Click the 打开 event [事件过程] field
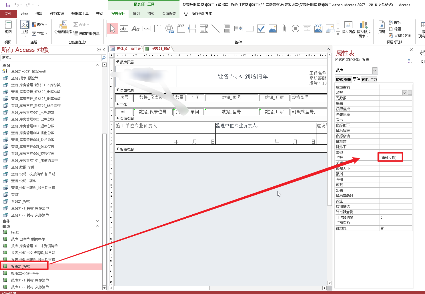The image size is (425, 294). pos(396,158)
